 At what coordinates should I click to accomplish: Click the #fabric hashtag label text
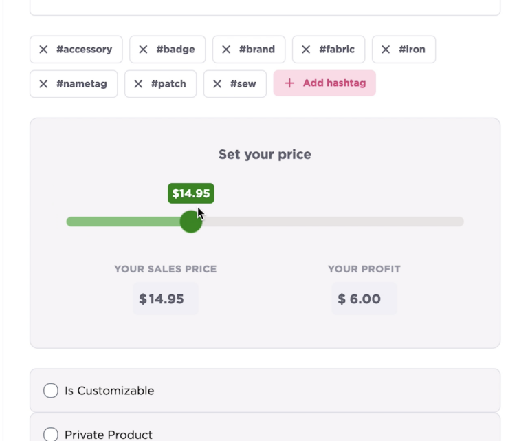point(337,50)
